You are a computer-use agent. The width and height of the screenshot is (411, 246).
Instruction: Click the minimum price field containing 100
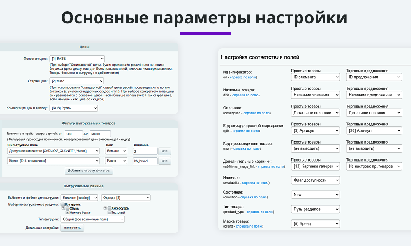tap(74, 134)
